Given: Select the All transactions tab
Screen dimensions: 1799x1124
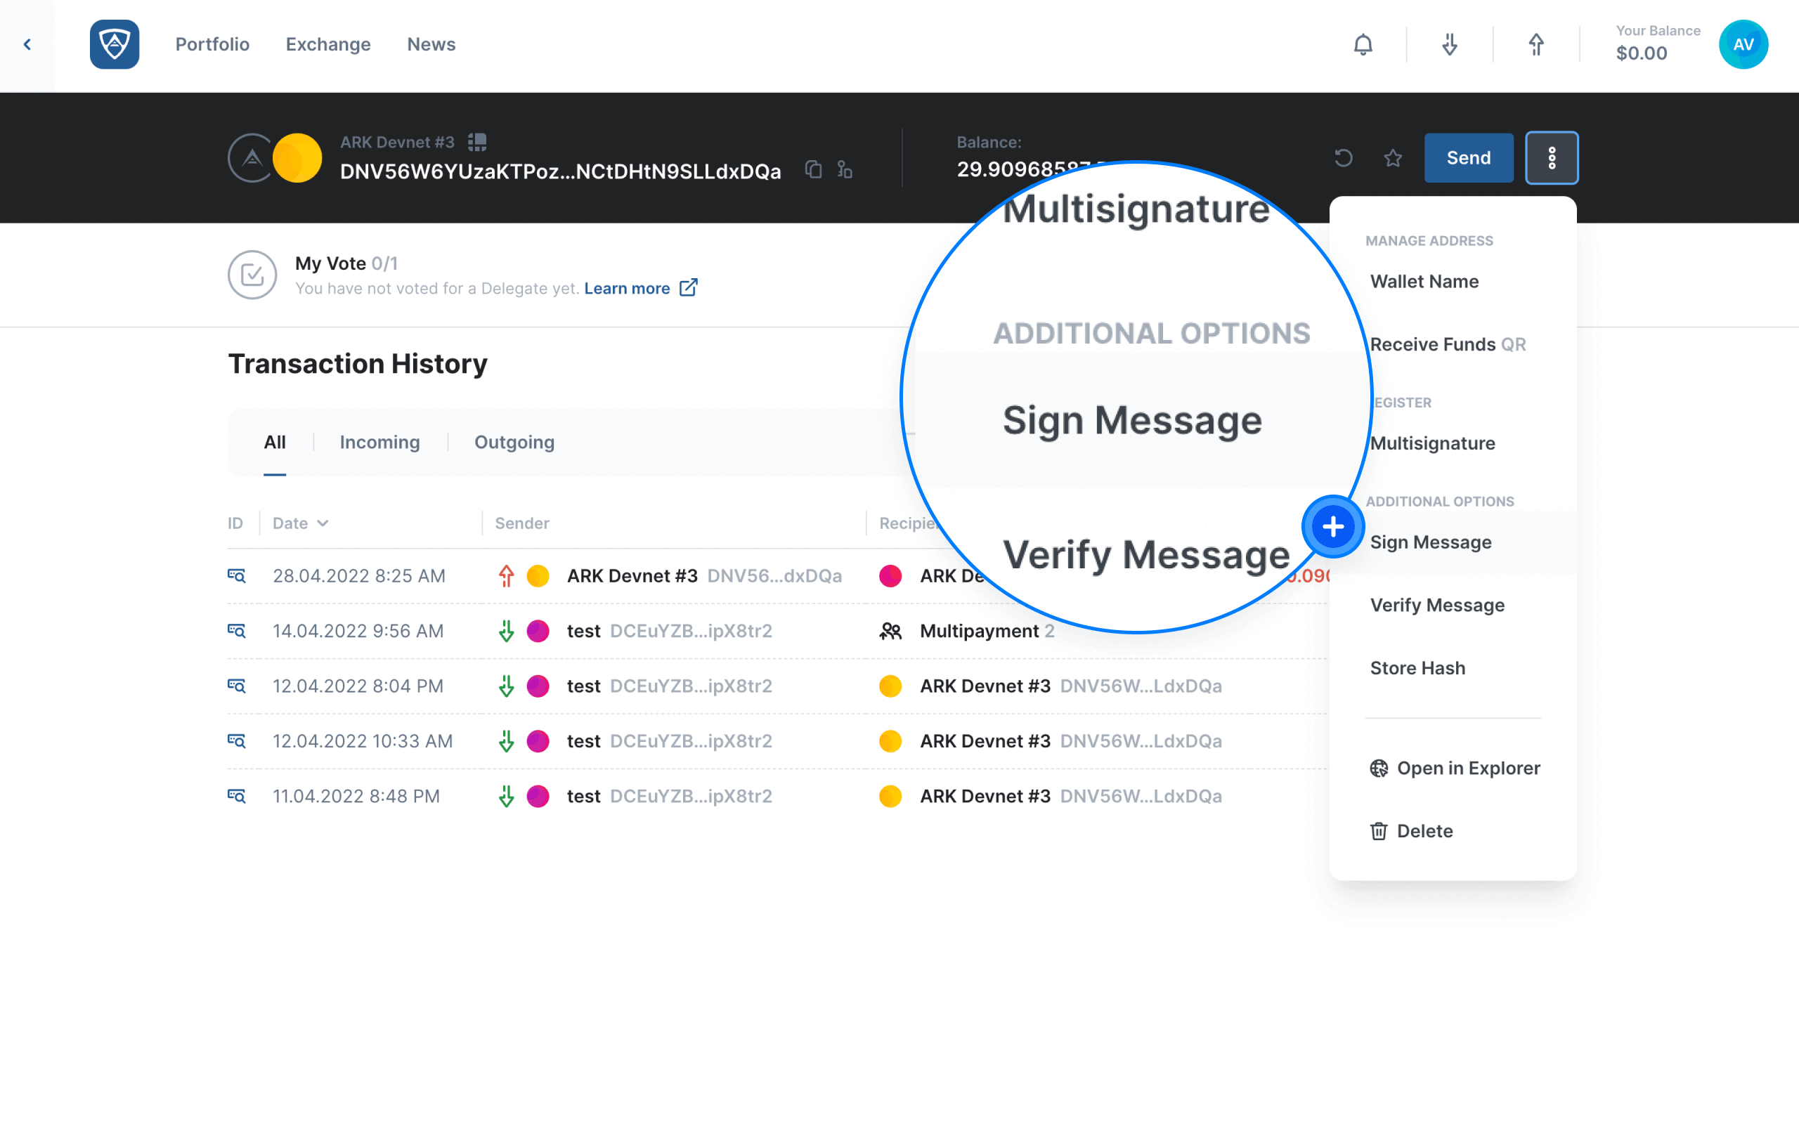Looking at the screenshot, I should point(274,443).
